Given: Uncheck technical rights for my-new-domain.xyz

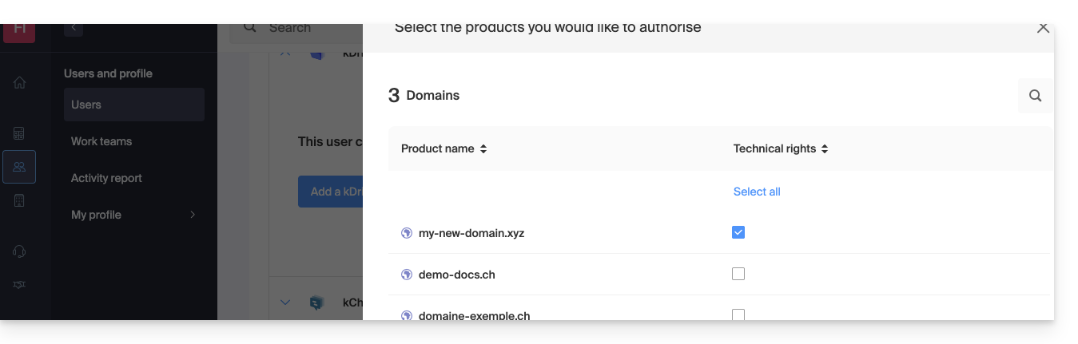Looking at the screenshot, I should pyautogui.click(x=738, y=232).
